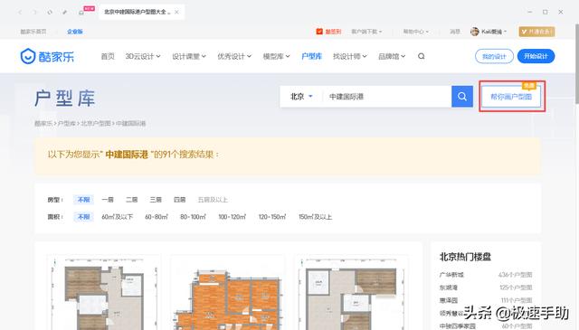Click breadcrumb 酷家乐
This screenshot has height=330, width=579.
point(43,123)
